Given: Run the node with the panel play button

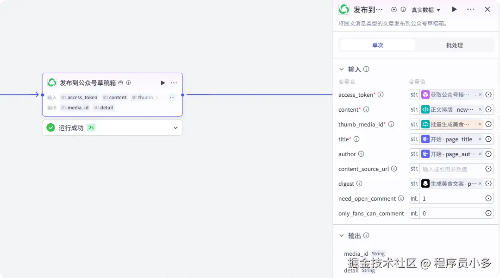Looking at the screenshot, I should 454,9.
